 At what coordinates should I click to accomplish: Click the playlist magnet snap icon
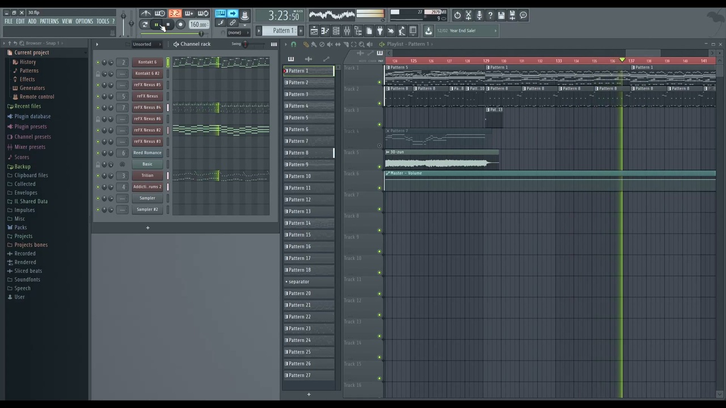pyautogui.click(x=294, y=44)
